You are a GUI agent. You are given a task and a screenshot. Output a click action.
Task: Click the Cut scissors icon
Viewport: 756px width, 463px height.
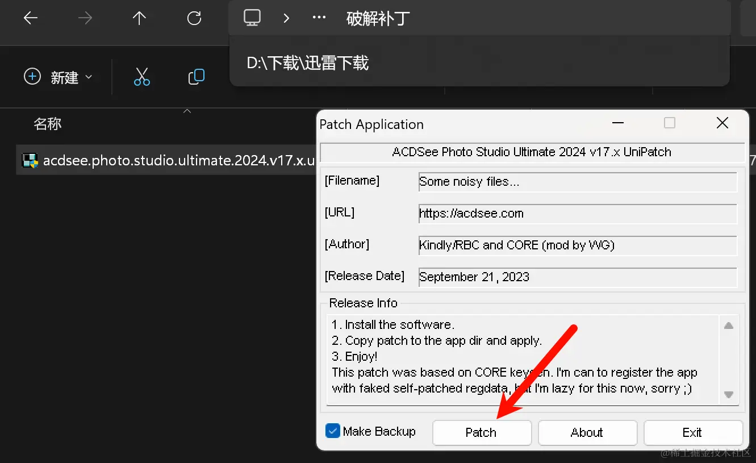141,77
